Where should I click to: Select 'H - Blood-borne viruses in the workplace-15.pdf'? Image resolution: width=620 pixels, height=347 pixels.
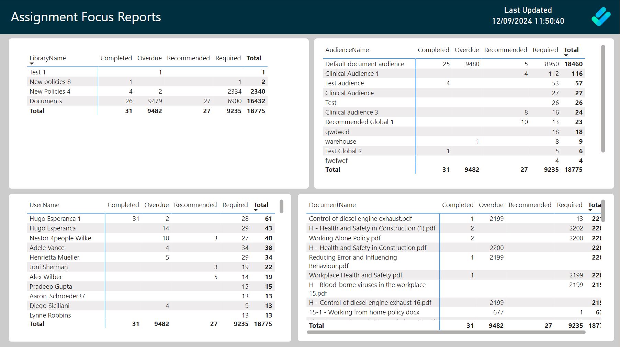pyautogui.click(x=453, y=289)
